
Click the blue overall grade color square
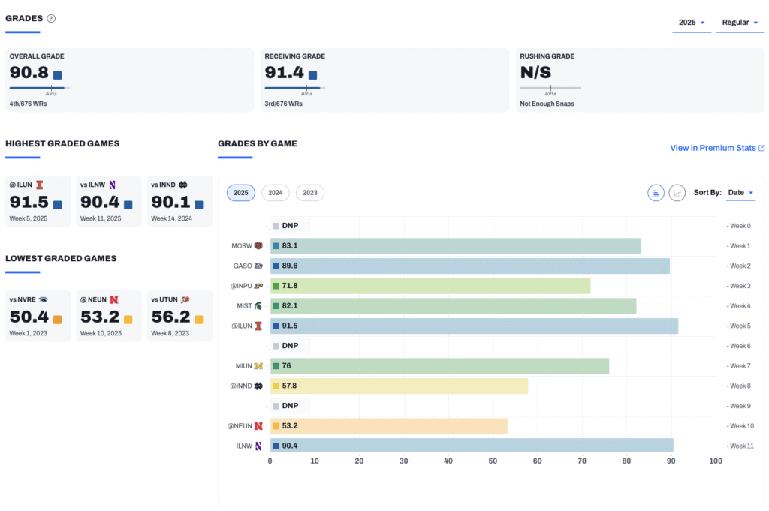[x=57, y=75]
